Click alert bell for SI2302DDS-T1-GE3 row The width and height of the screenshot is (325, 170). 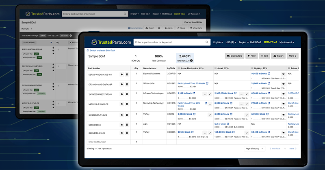[x=122, y=115]
